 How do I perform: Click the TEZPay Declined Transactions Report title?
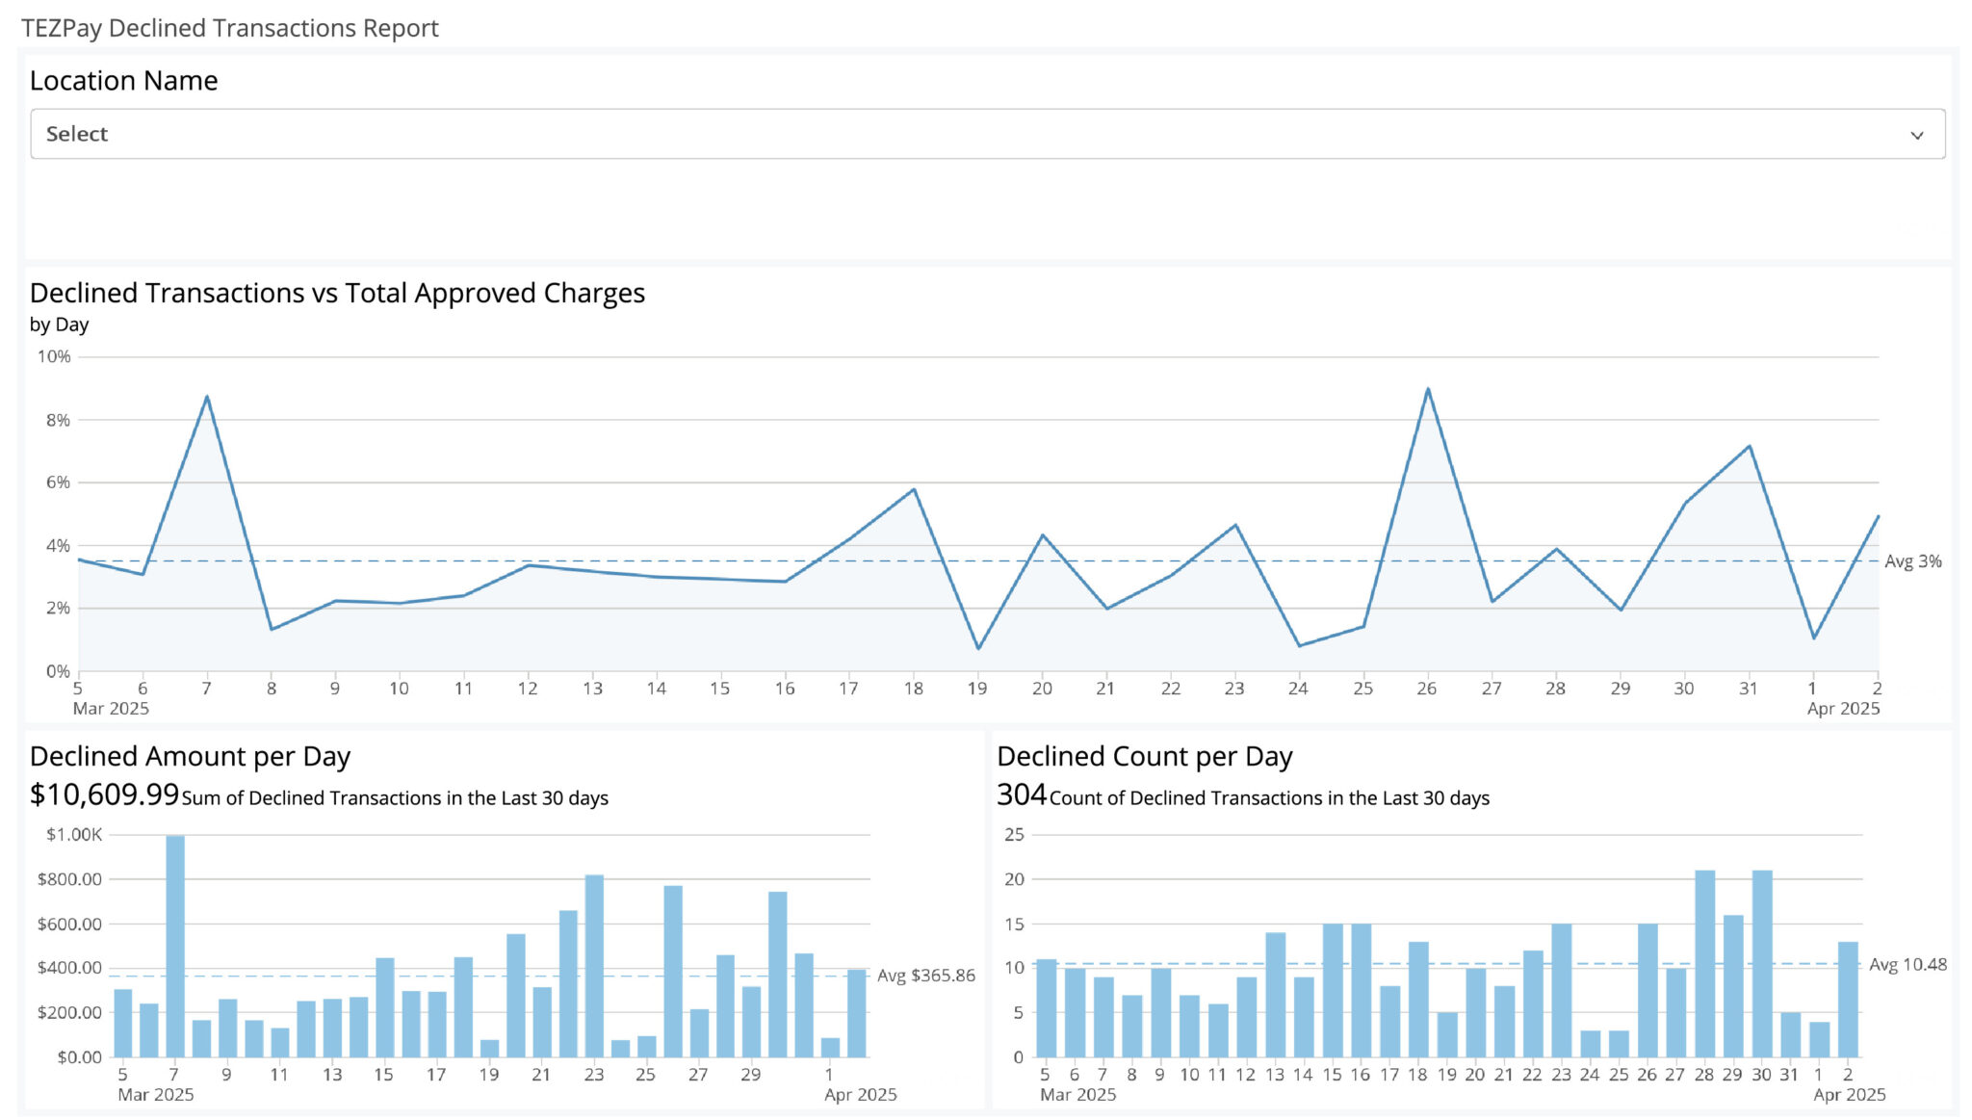229,28
